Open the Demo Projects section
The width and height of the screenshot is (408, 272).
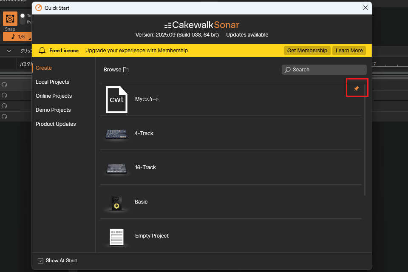coord(53,110)
